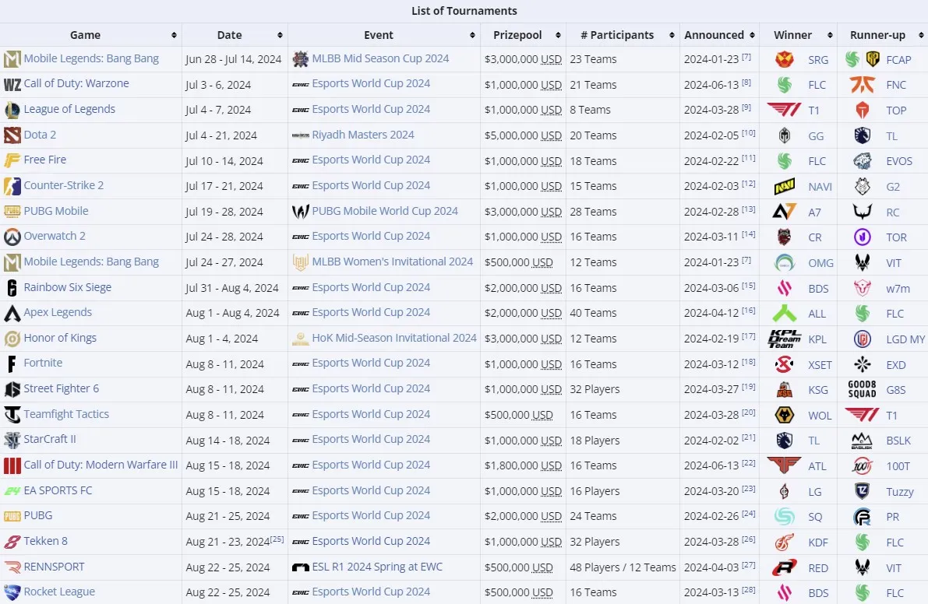Click the EVOS runner-up team link
Screen dimensions: 928x604
pos(899,161)
